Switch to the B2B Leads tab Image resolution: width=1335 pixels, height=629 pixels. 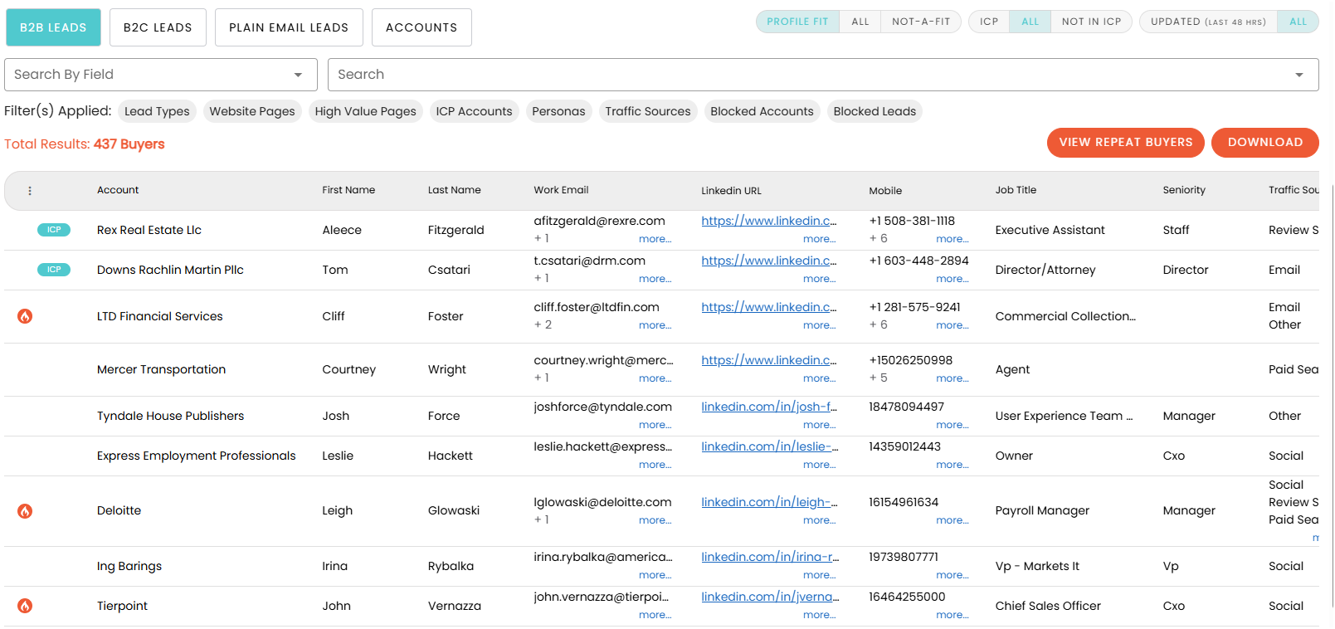point(53,27)
